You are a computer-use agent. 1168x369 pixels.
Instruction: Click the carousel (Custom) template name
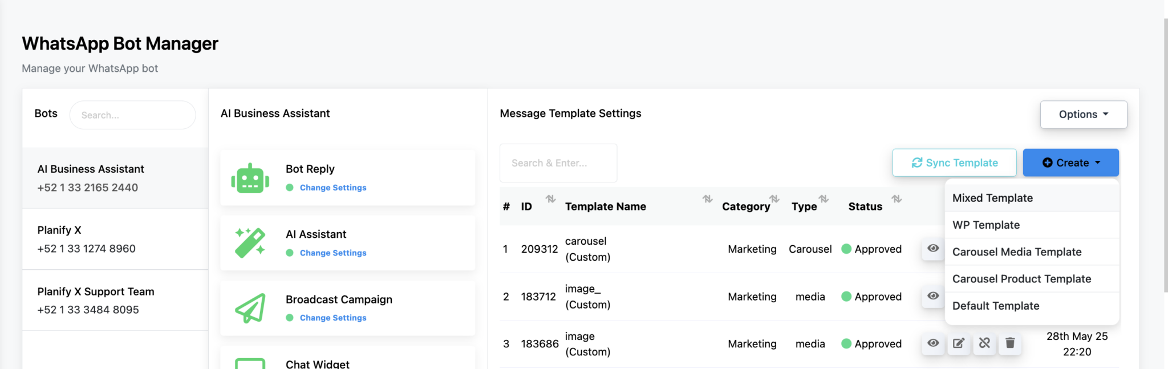[588, 249]
